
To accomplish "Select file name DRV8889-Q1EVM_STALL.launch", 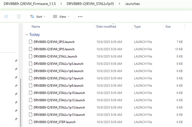I will (x=55, y=57).
